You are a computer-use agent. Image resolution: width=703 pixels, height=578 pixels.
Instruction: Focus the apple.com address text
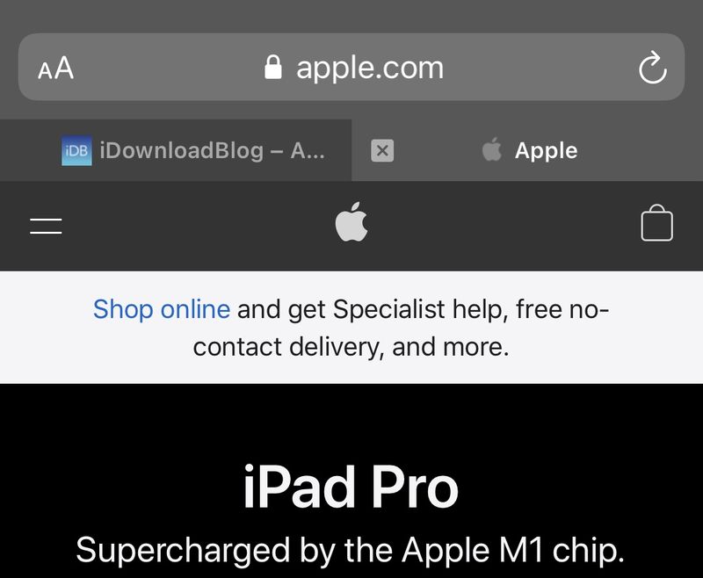pos(370,69)
